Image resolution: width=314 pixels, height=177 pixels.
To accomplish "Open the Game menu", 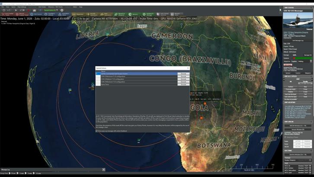I will tap(13, 7).
